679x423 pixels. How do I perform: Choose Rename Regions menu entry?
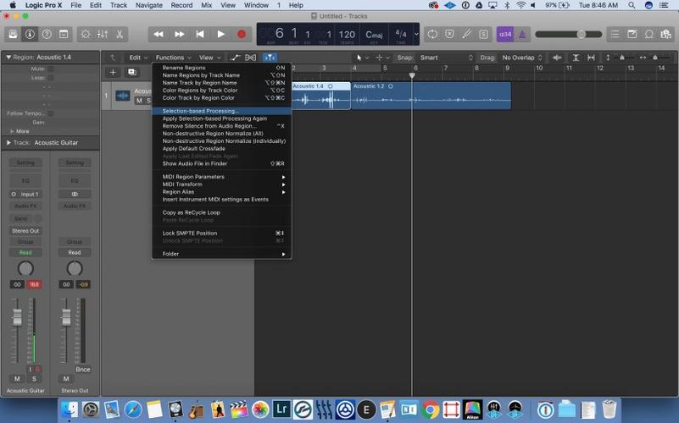[x=222, y=68]
